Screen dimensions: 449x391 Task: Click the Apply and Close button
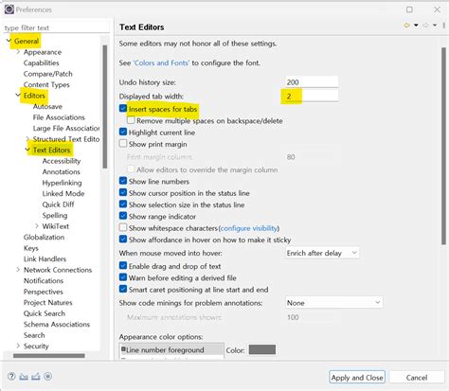357,378
